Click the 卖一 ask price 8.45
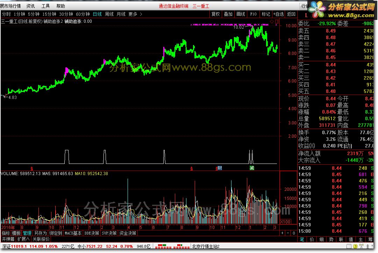This screenshot has width=378, height=253. pyautogui.click(x=330, y=57)
